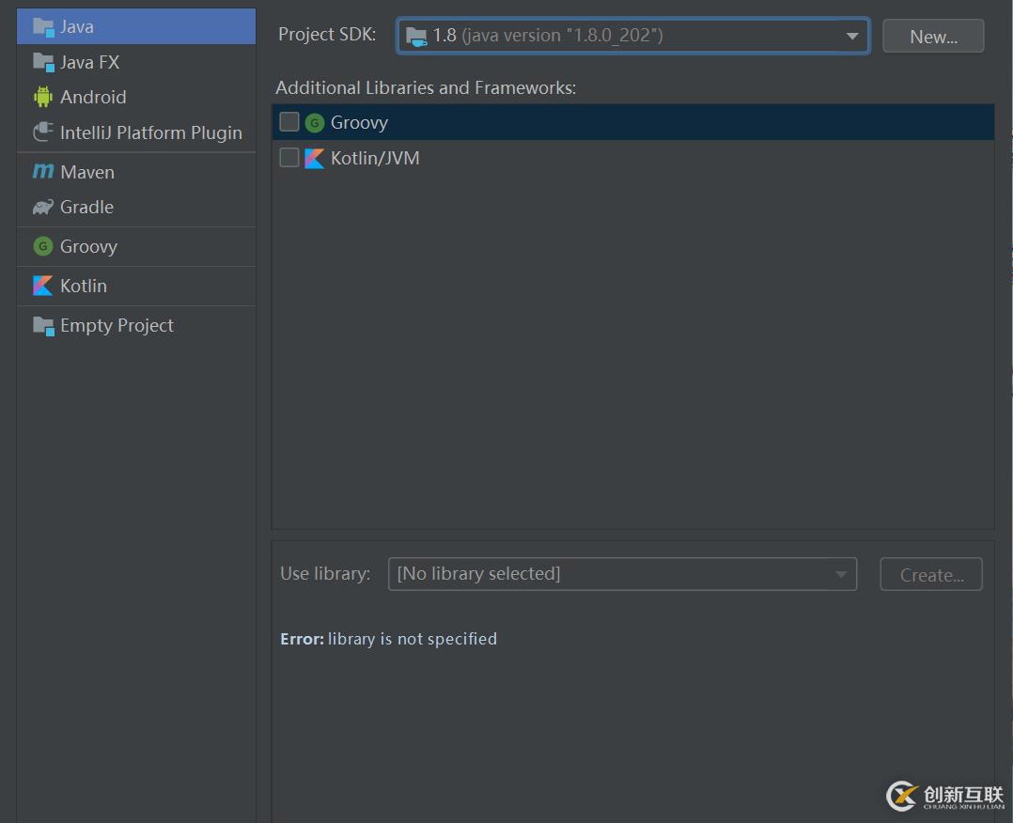Select the Java label in sidebar
The image size is (1013, 823).
[x=77, y=27]
